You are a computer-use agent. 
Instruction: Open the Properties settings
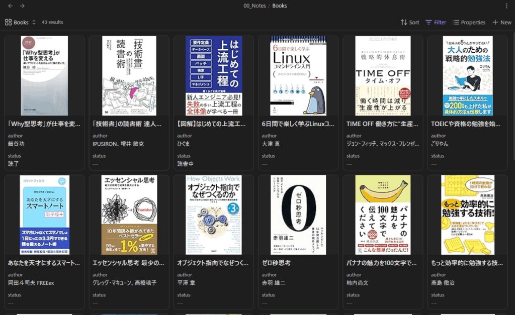pyautogui.click(x=469, y=22)
